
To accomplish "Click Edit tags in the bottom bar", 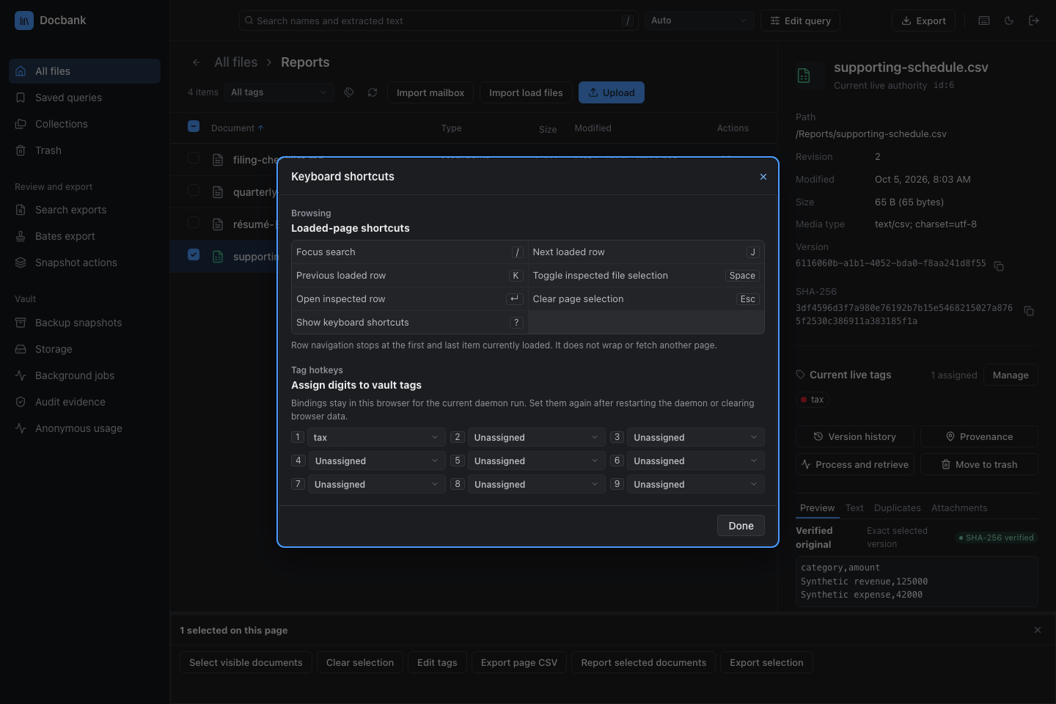I will coord(437,662).
